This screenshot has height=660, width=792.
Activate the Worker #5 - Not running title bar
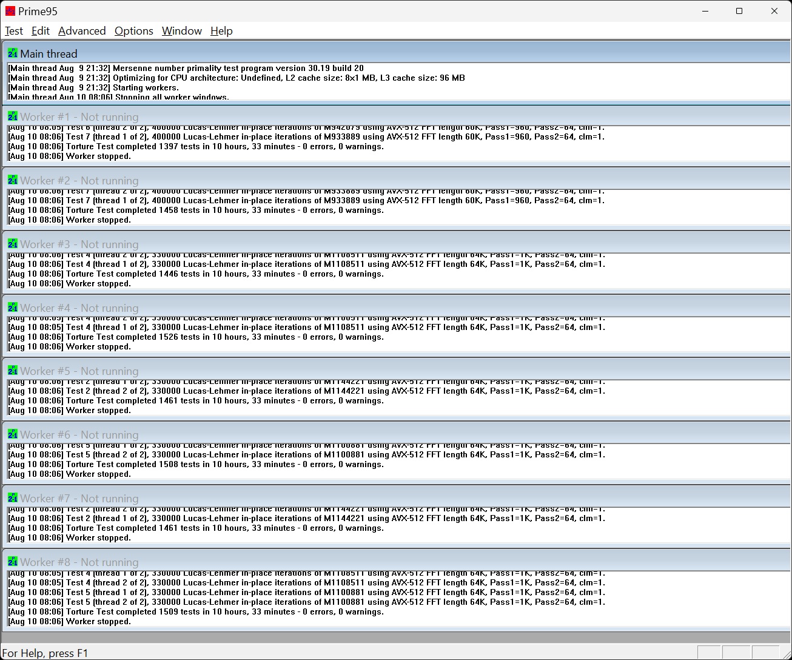(x=397, y=371)
